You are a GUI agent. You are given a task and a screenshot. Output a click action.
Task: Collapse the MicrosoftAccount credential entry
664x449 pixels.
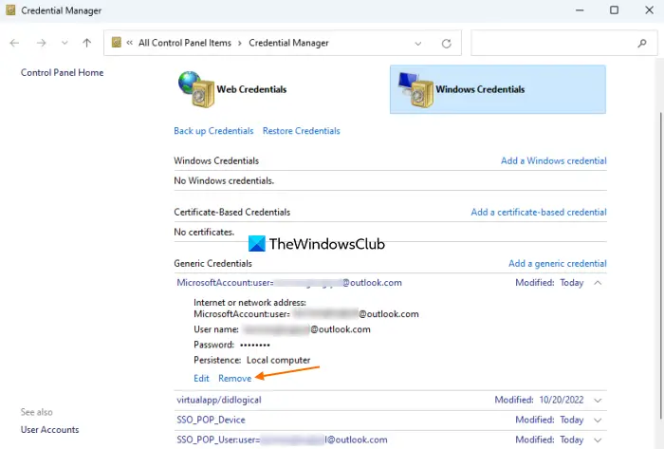[598, 283]
